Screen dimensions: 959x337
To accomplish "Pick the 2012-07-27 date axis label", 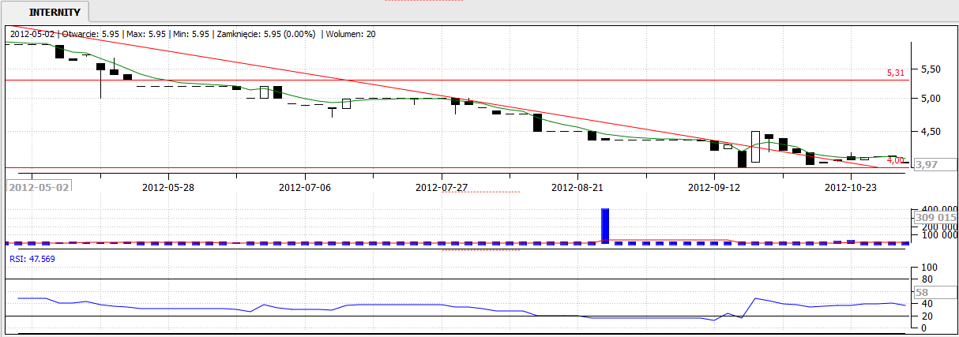I will click(442, 188).
